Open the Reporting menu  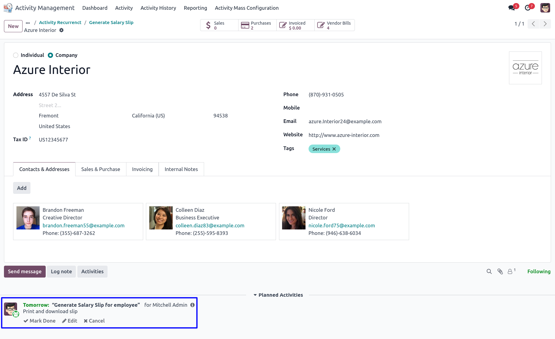[195, 8]
